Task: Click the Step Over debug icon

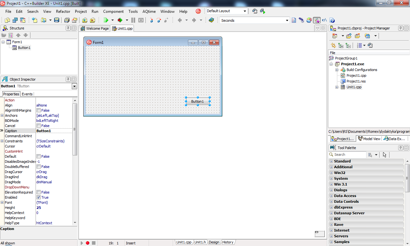Action: coord(159,20)
